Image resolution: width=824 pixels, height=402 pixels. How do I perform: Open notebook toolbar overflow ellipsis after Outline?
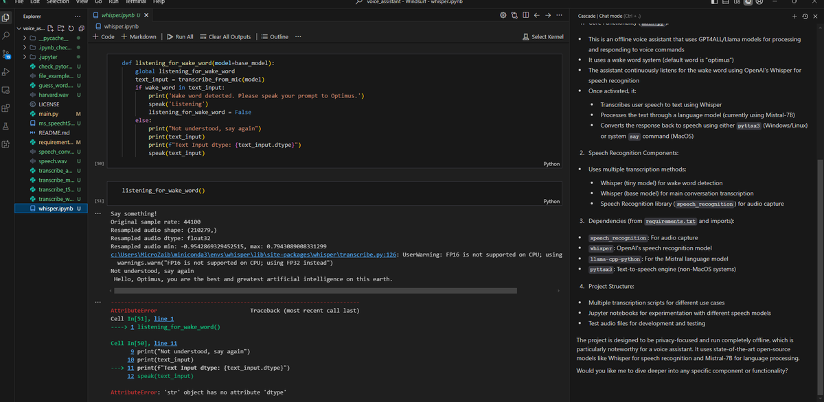[297, 36]
